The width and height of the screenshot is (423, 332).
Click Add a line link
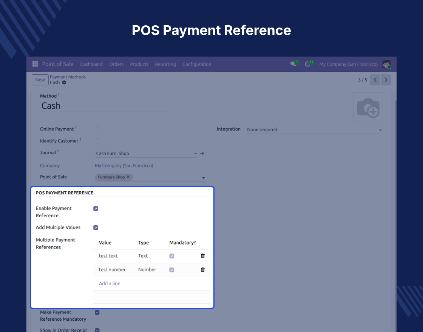pyautogui.click(x=110, y=283)
